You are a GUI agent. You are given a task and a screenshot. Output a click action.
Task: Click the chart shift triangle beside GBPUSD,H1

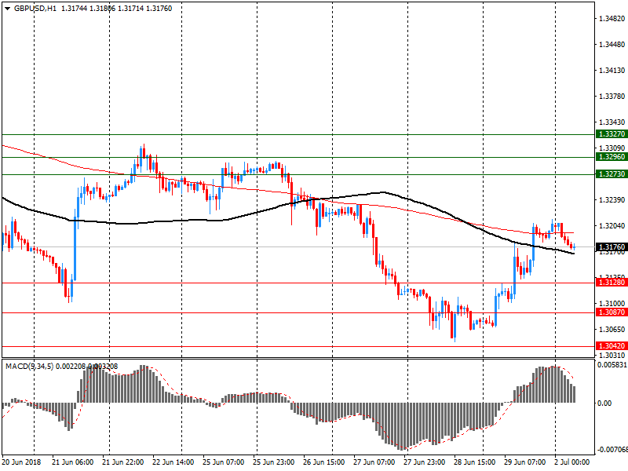[7, 8]
